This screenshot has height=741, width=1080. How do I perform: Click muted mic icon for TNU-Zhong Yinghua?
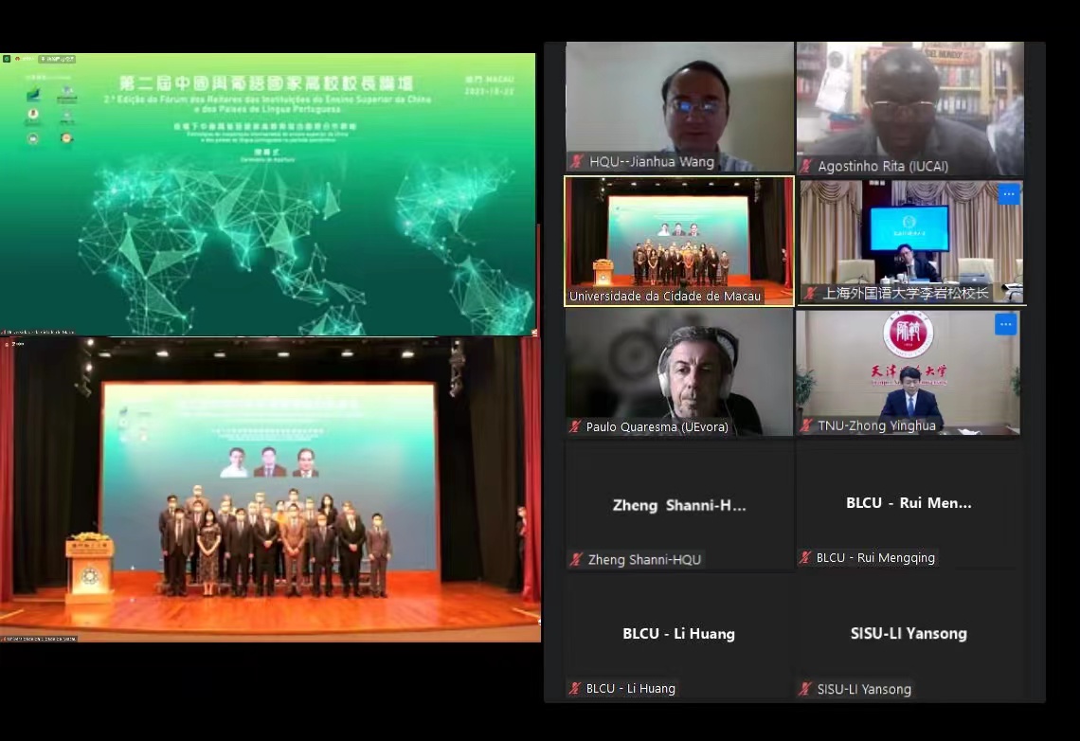(808, 426)
